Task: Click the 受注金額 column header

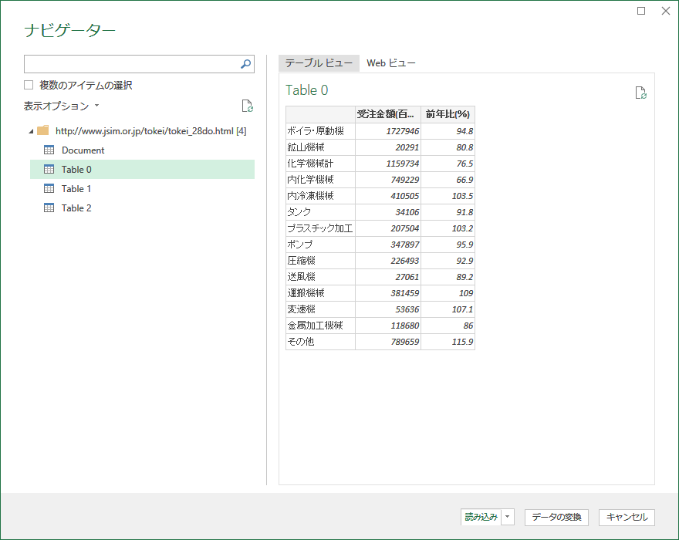Action: click(x=387, y=115)
